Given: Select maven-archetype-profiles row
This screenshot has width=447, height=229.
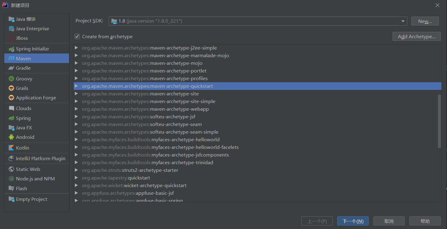Looking at the screenshot, I should 258,79.
